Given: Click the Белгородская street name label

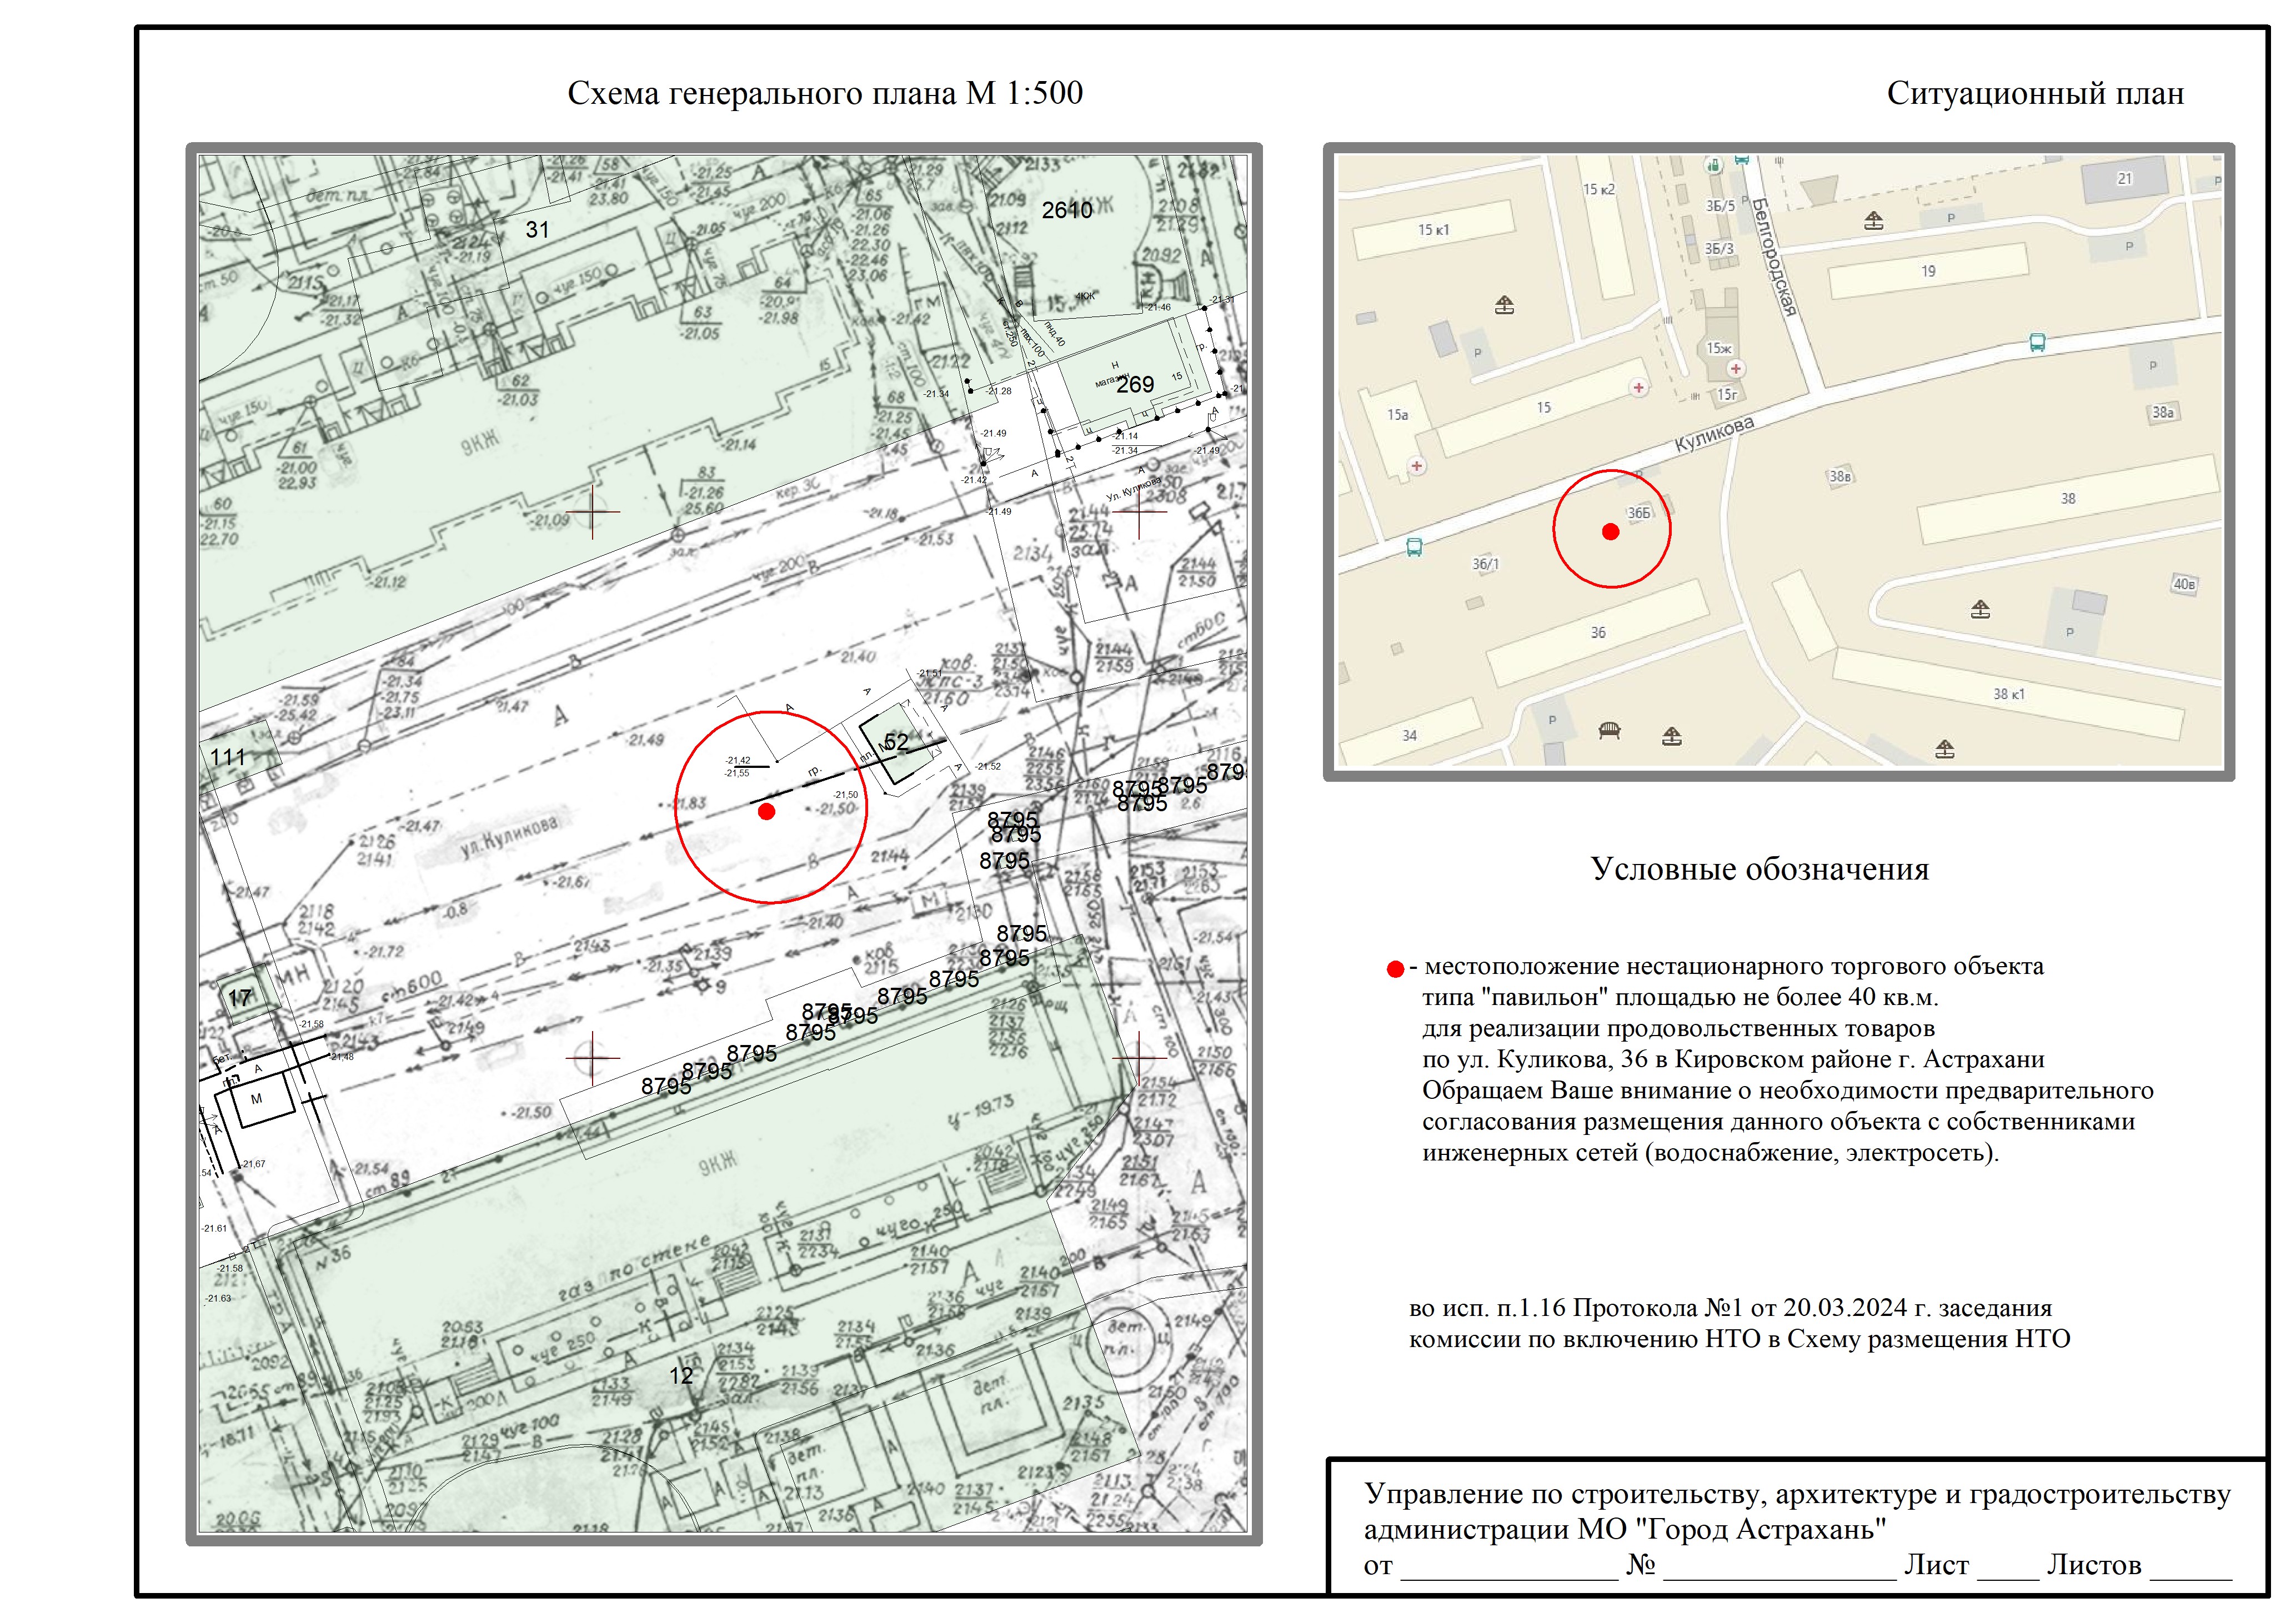Looking at the screenshot, I should click(x=1774, y=256).
